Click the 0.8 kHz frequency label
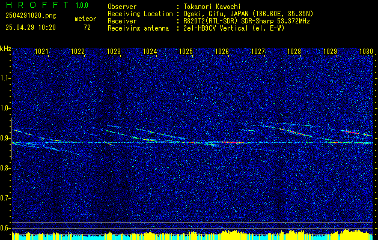 pyautogui.click(x=5, y=168)
